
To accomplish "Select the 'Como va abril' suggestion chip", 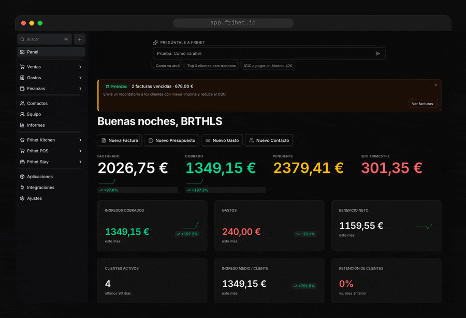I will [x=168, y=66].
